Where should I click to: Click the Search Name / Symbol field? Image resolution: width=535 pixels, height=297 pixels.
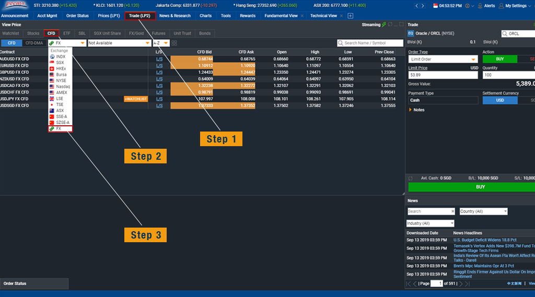point(370,43)
